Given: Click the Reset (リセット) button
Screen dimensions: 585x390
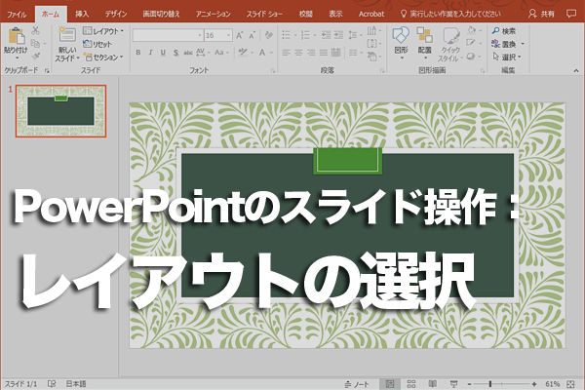Looking at the screenshot, I should click(100, 44).
